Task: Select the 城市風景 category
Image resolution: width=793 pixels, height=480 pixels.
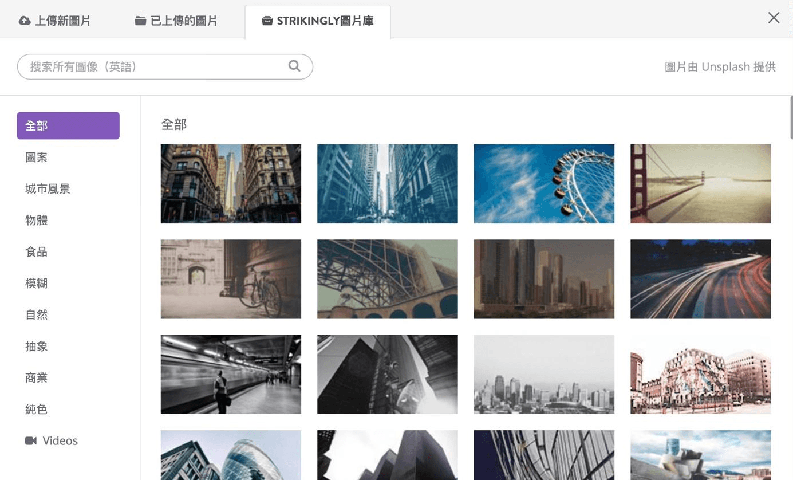Action: tap(48, 188)
